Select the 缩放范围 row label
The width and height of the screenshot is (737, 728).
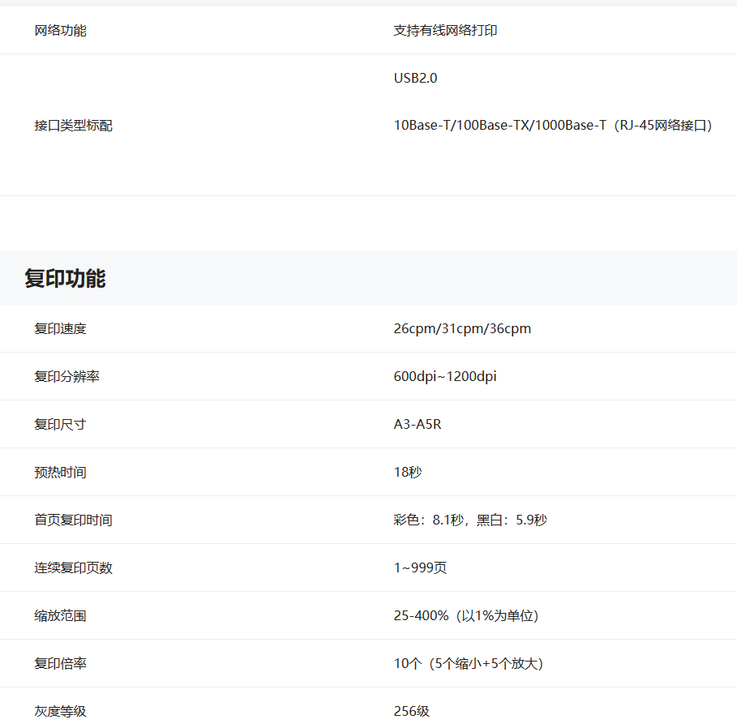(x=60, y=616)
